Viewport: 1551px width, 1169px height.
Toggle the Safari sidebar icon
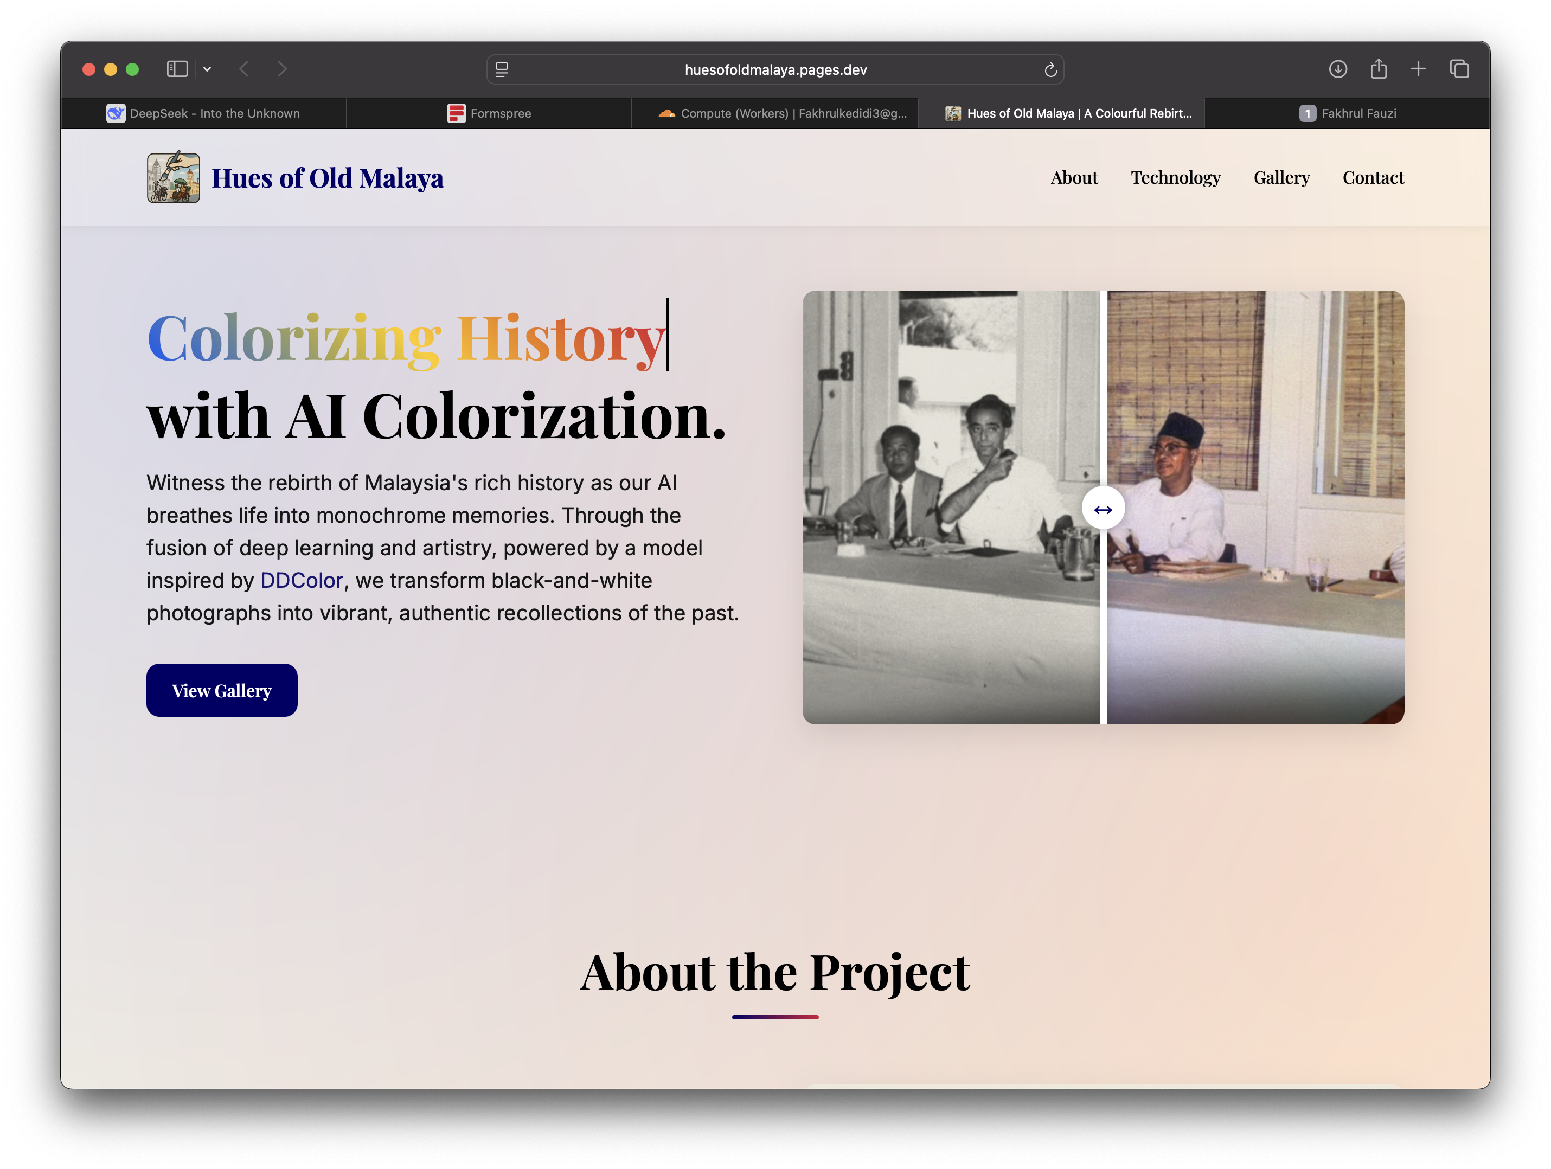177,69
